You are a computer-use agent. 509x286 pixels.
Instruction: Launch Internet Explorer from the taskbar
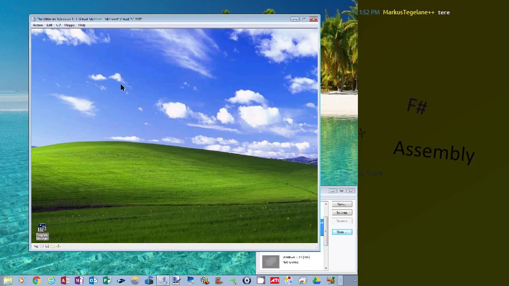tap(51, 281)
